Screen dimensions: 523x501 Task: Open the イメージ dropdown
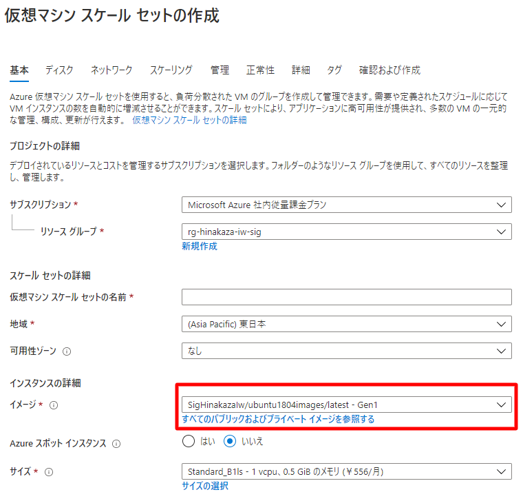coord(347,405)
